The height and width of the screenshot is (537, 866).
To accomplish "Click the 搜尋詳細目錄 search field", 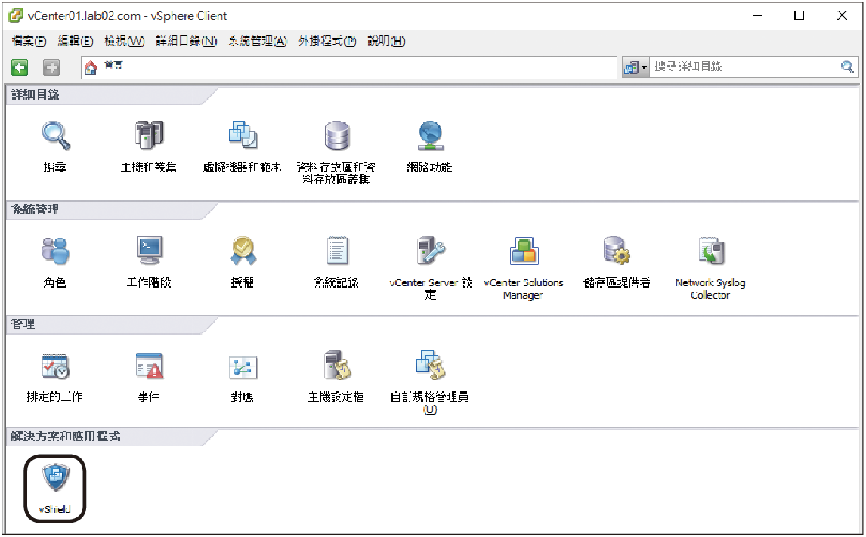I will [x=743, y=67].
